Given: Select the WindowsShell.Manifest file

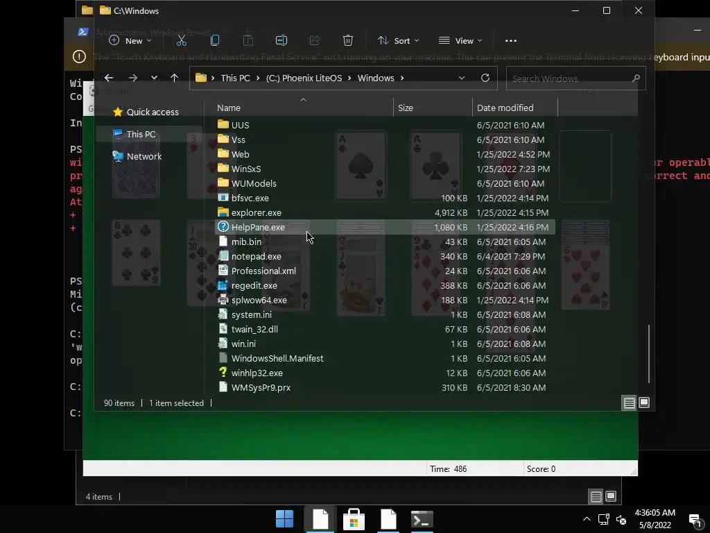Looking at the screenshot, I should pos(384,358).
